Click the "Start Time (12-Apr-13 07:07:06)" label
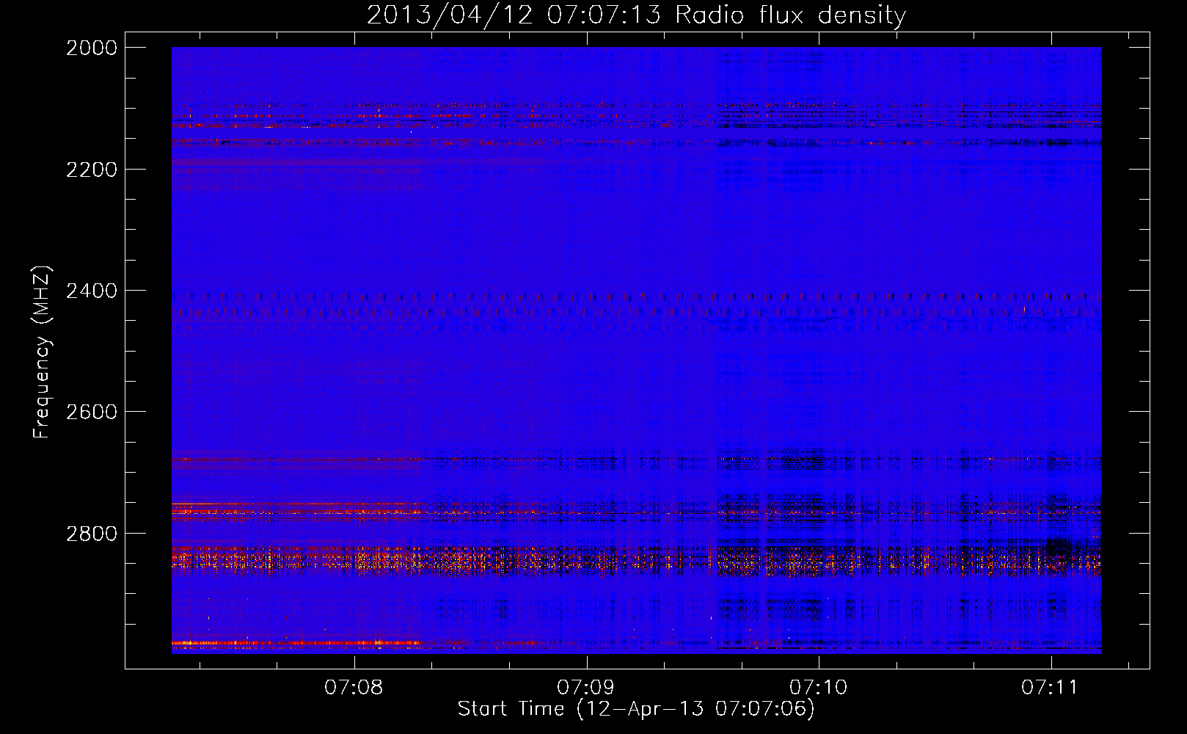This screenshot has height=734, width=1187. [x=636, y=709]
